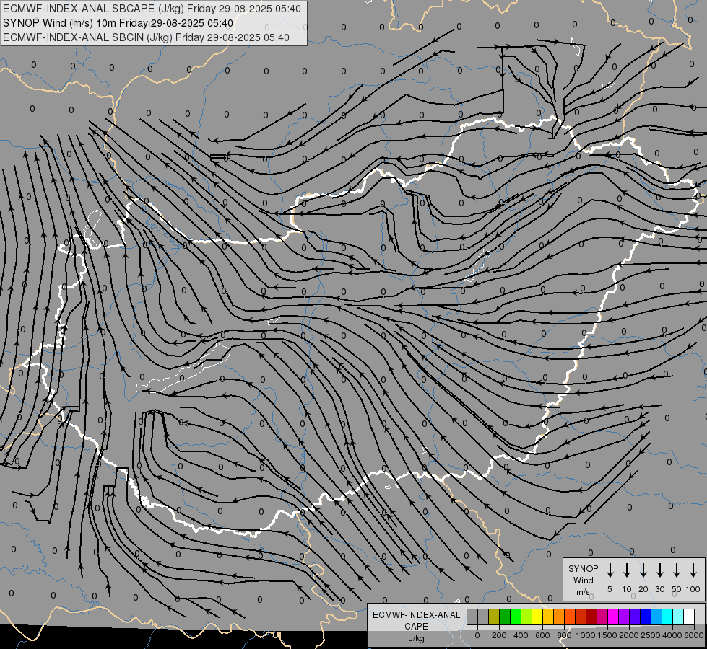Pick the pure yellow CAPE swatch
This screenshot has width=707, height=649.
[x=537, y=617]
